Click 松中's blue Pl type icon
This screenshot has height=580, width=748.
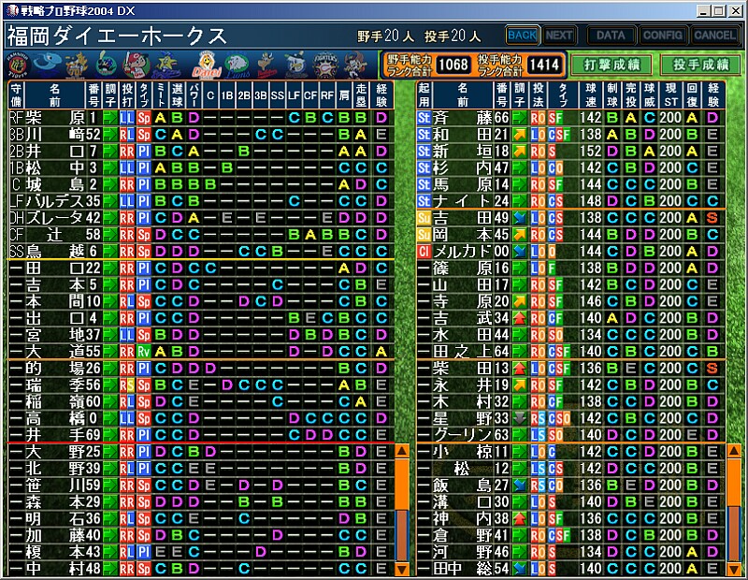(x=144, y=168)
